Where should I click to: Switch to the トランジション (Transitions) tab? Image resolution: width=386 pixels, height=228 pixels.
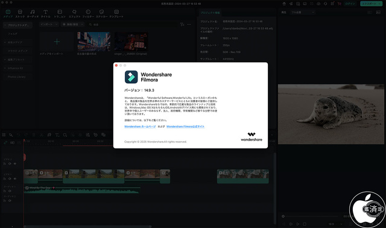click(x=60, y=13)
